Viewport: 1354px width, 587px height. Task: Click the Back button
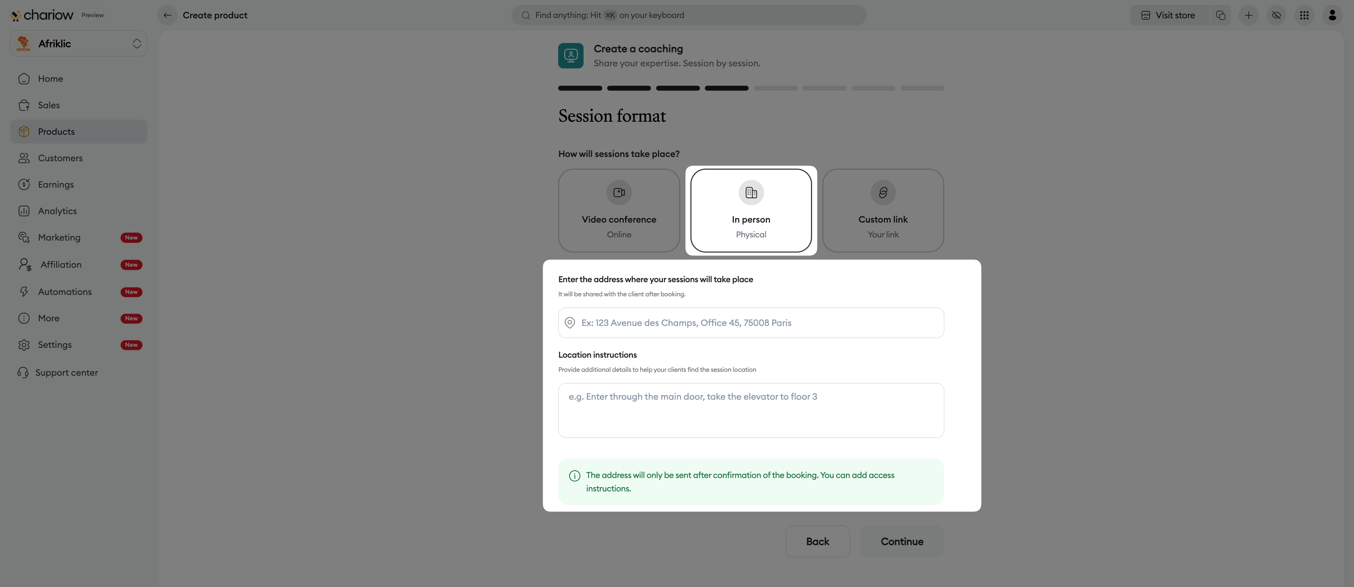(817, 541)
